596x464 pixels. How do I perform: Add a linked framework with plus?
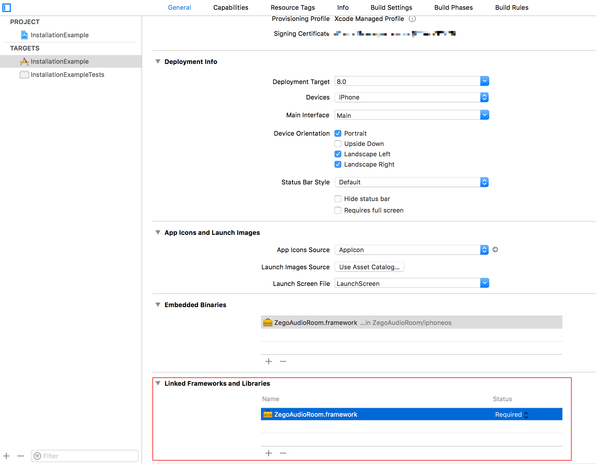pyautogui.click(x=269, y=453)
